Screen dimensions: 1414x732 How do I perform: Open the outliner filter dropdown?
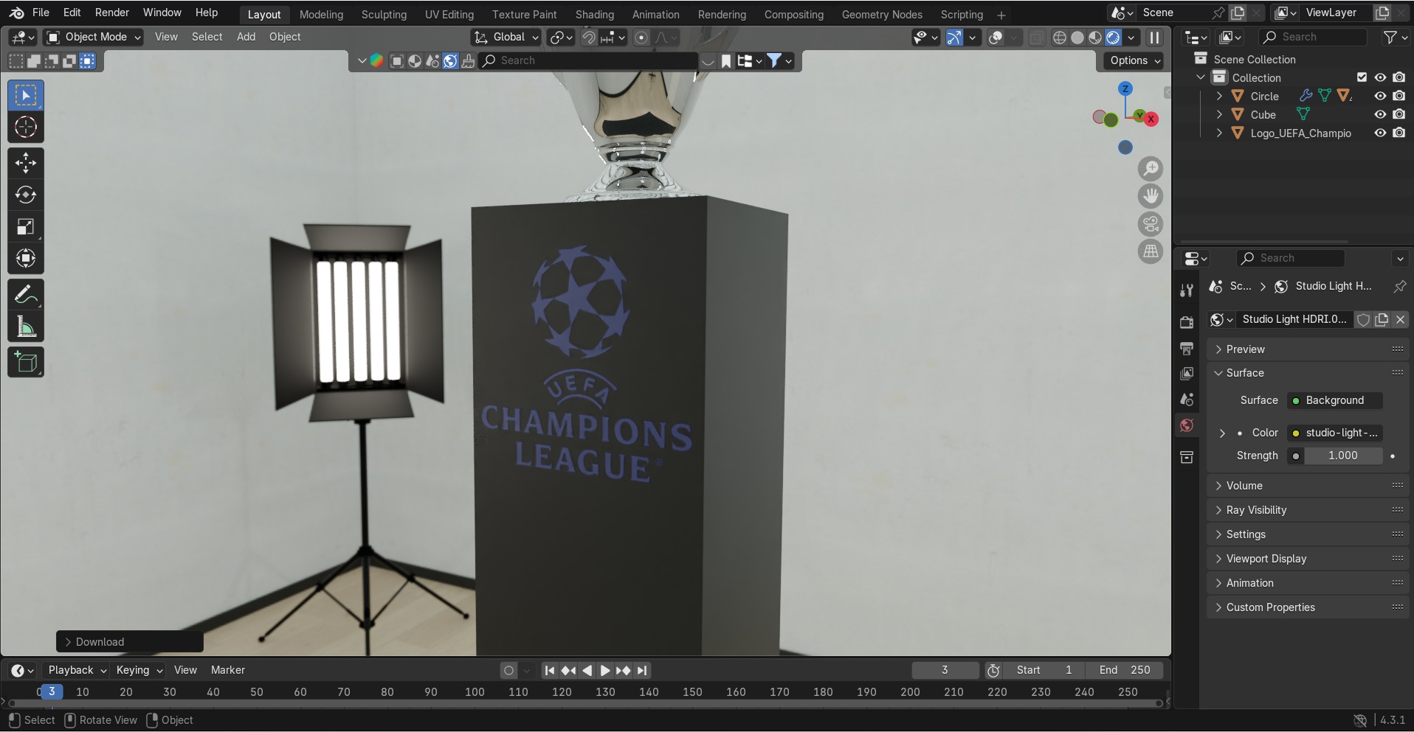(x=1395, y=37)
